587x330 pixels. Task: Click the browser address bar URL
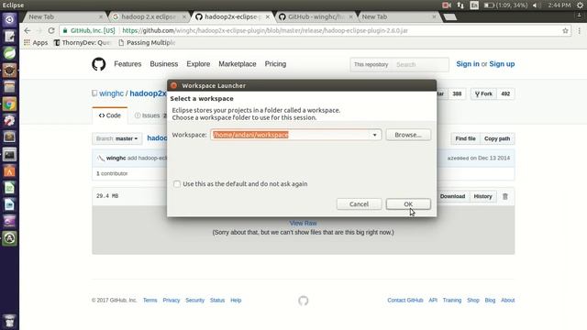pos(265,30)
